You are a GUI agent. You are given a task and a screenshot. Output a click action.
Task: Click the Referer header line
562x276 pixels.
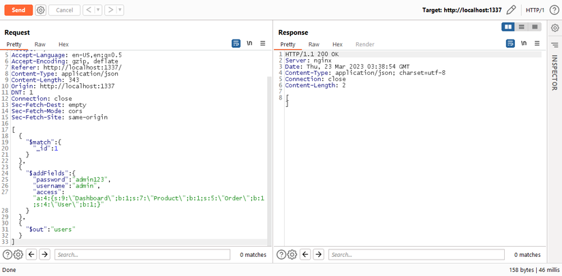(x=66, y=67)
